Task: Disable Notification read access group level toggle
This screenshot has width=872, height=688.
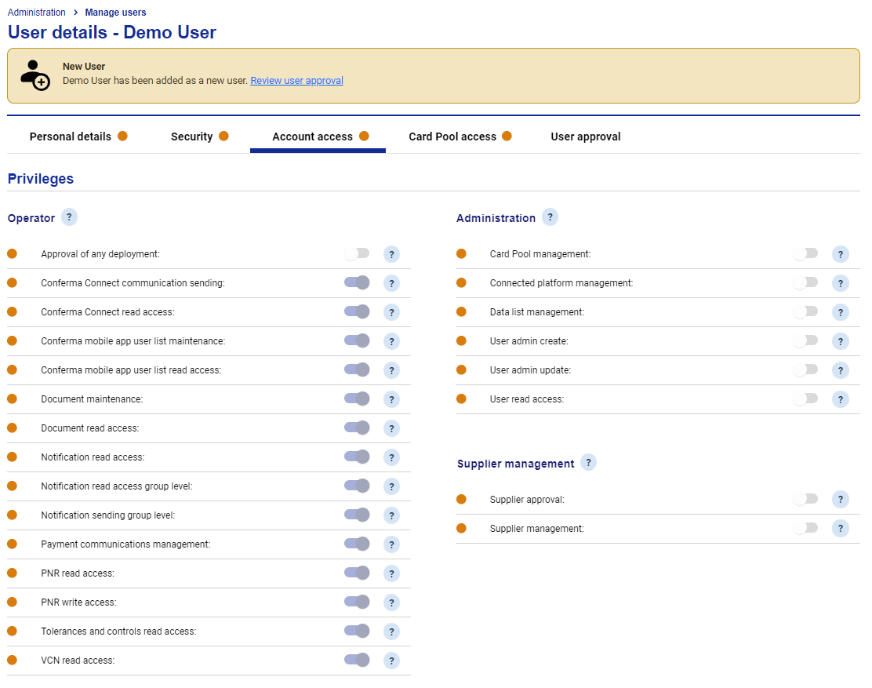Action: (x=357, y=486)
